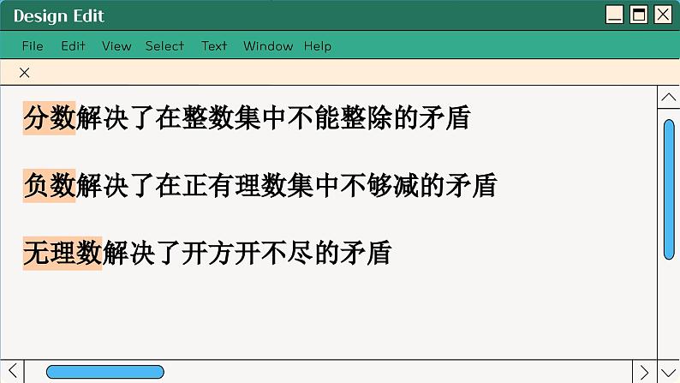Click the highlighted word 负数

[49, 184]
